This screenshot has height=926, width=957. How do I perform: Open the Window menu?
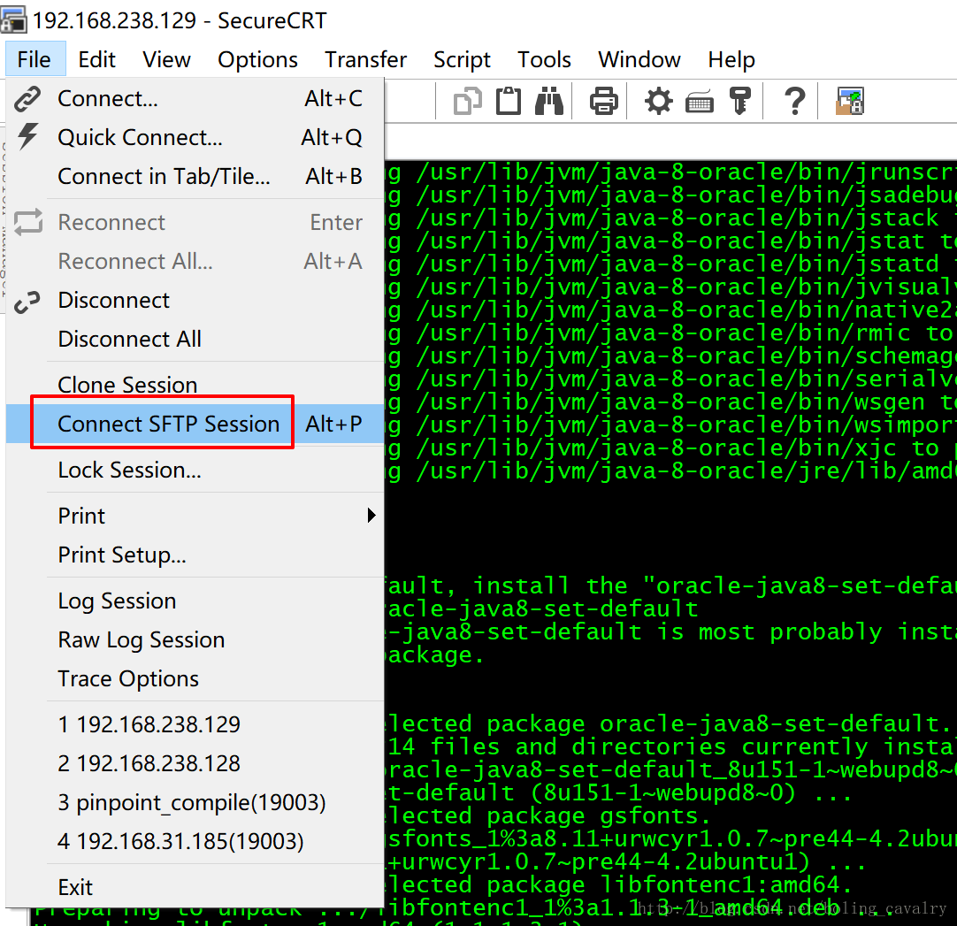tap(639, 59)
